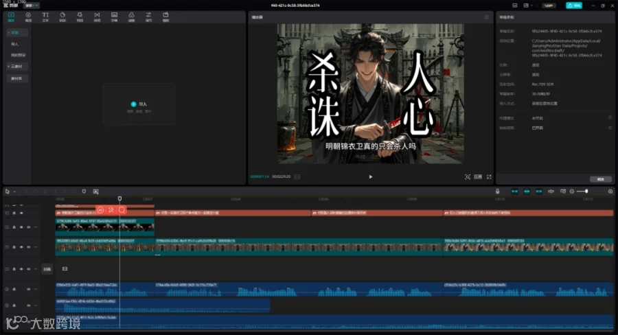The height and width of the screenshot is (335, 618).
Task: Expand the cloud material (云素材) section
Action: (16, 66)
